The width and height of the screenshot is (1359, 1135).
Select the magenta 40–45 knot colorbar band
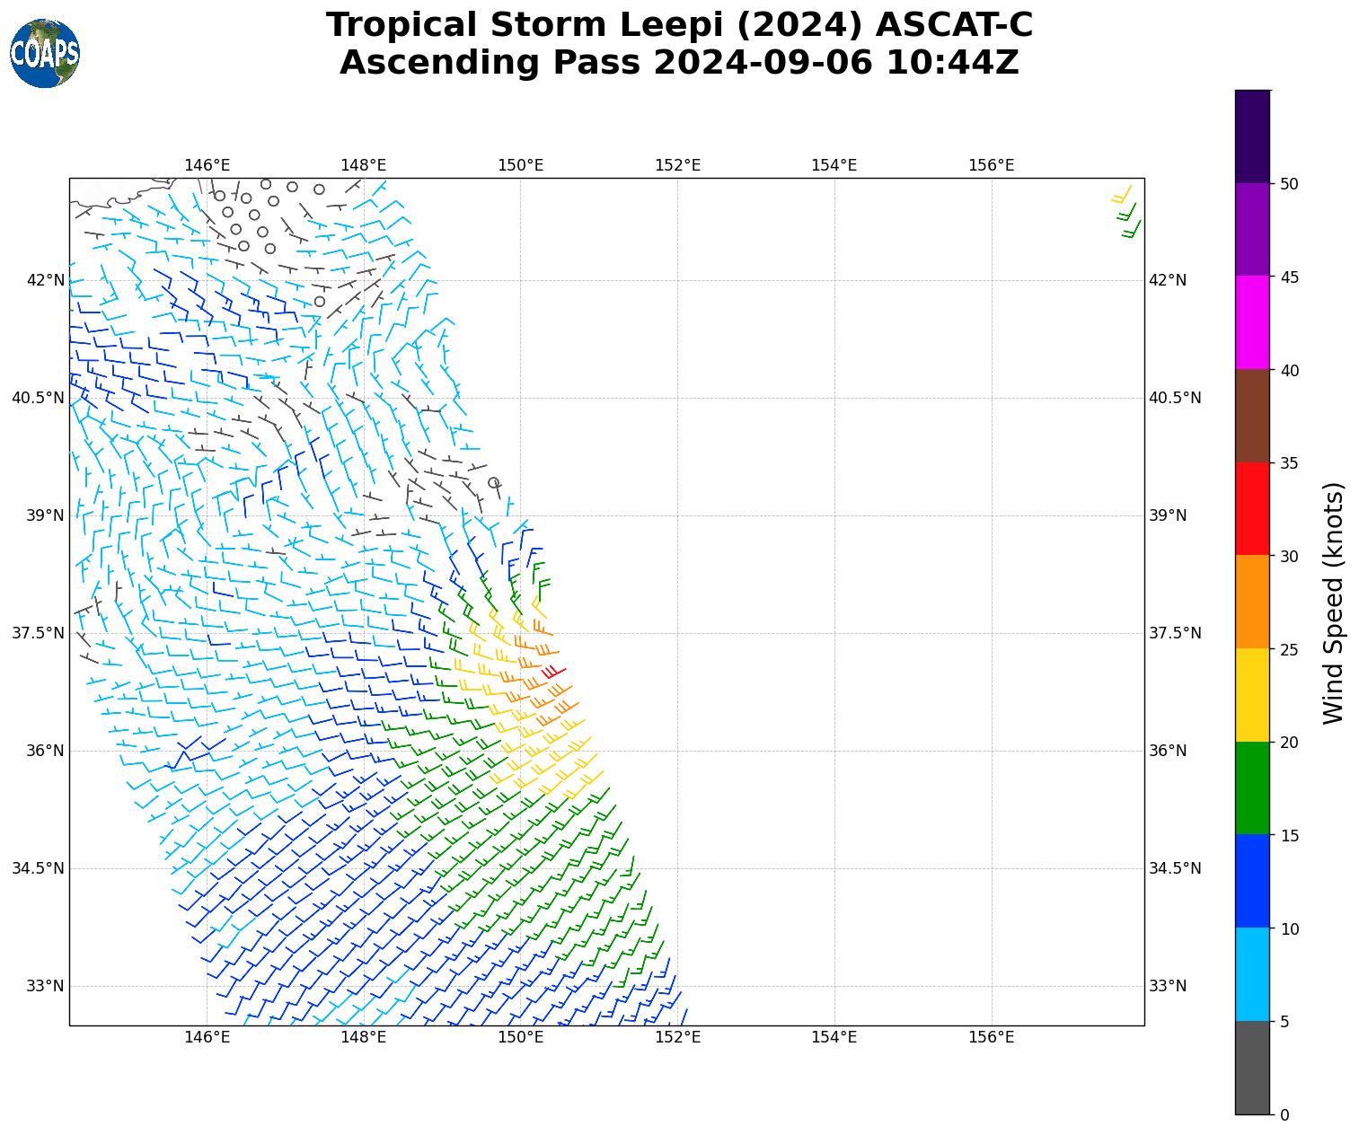click(1252, 322)
